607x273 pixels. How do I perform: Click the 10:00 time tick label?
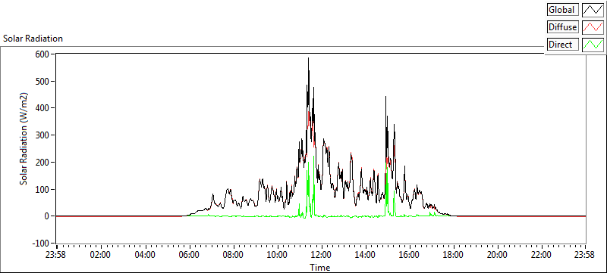click(x=277, y=255)
